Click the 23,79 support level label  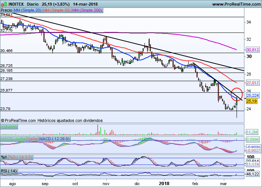[5, 109]
